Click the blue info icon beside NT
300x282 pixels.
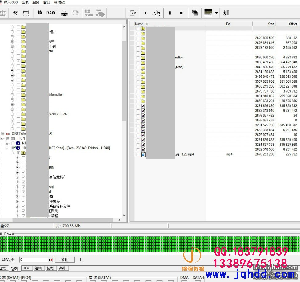pos(18,143)
